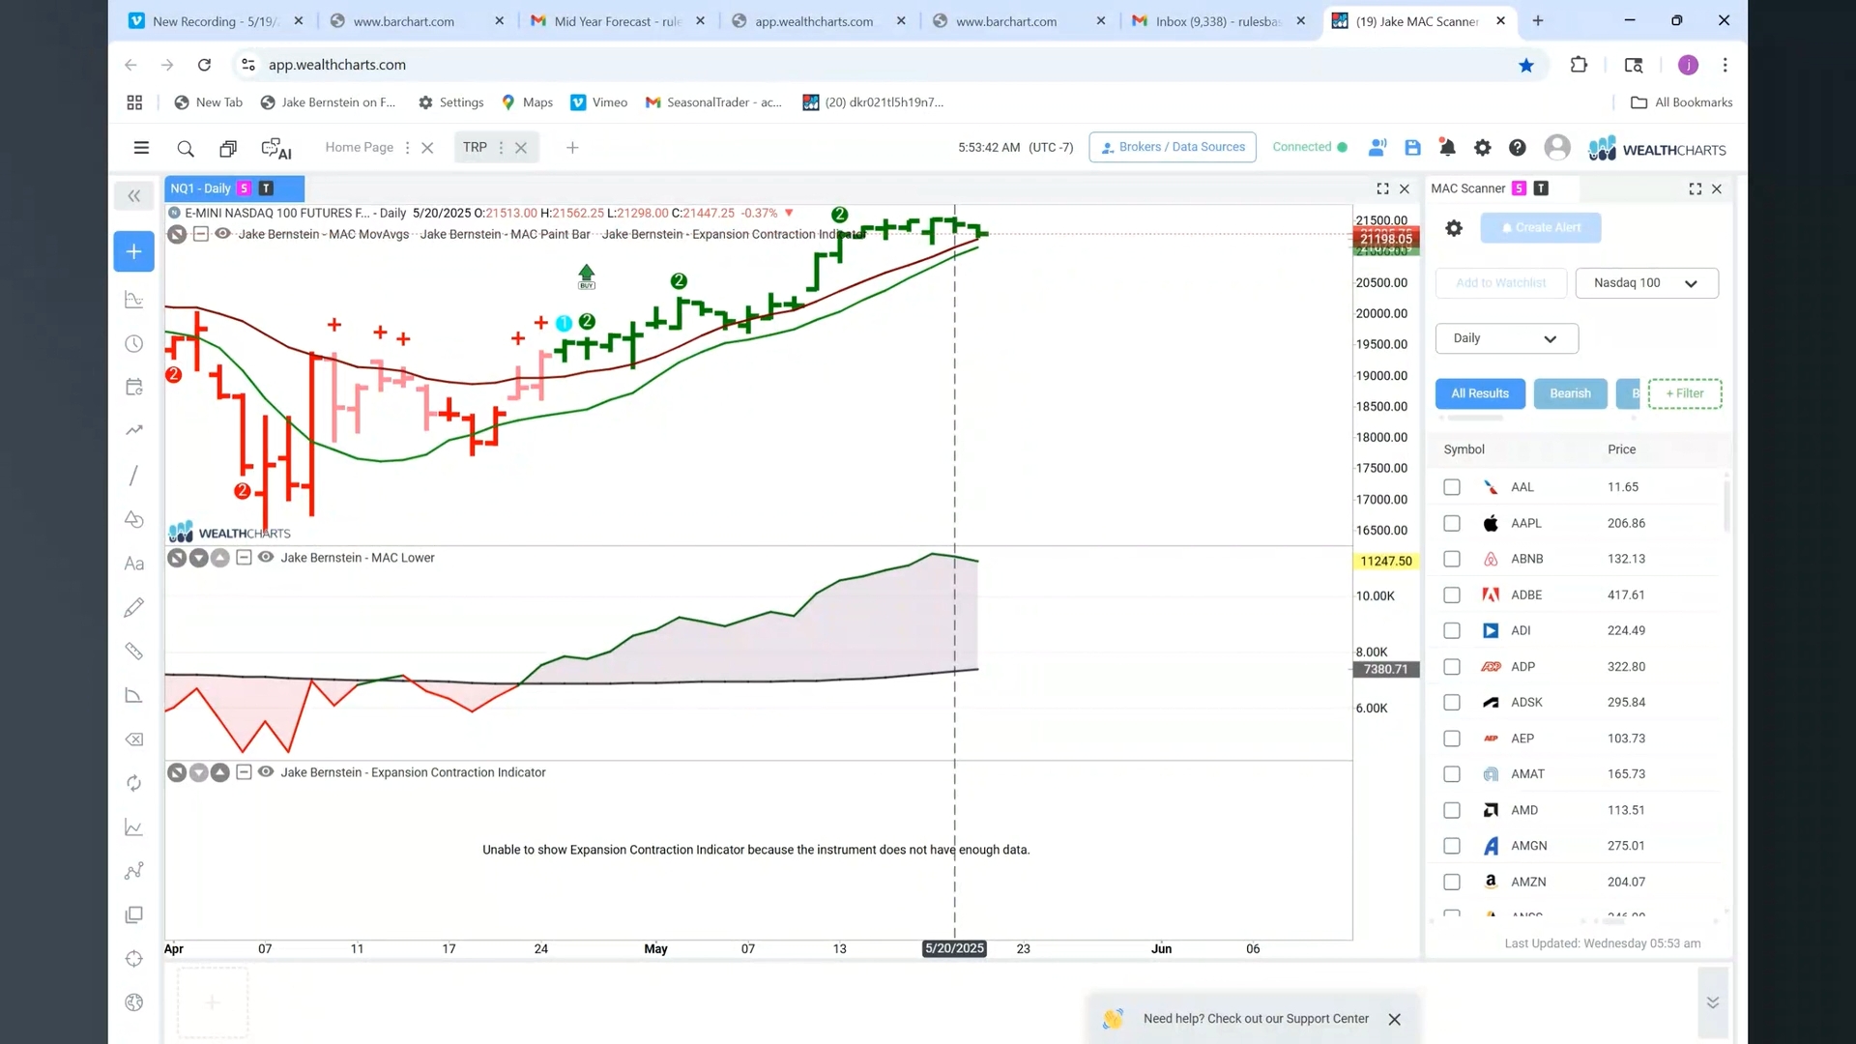The height and width of the screenshot is (1044, 1856).
Task: Click the Add to Watchlist button
Action: point(1500,283)
